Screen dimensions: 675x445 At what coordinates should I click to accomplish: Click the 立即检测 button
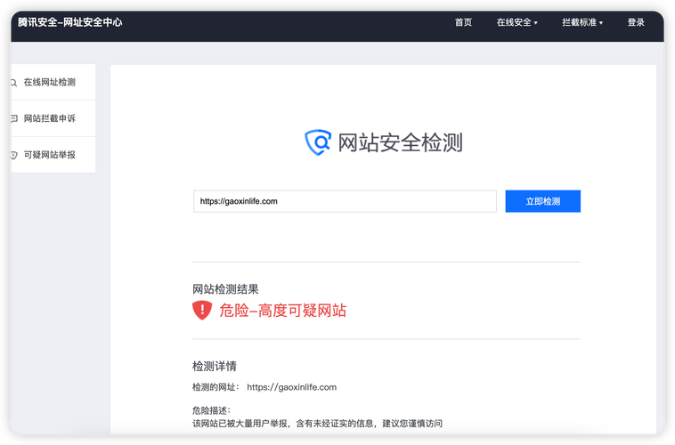coord(543,201)
